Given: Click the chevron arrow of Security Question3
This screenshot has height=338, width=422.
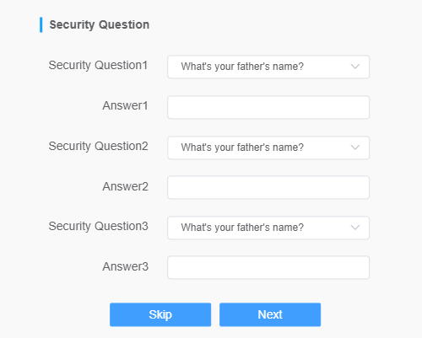Looking at the screenshot, I should [x=355, y=228].
